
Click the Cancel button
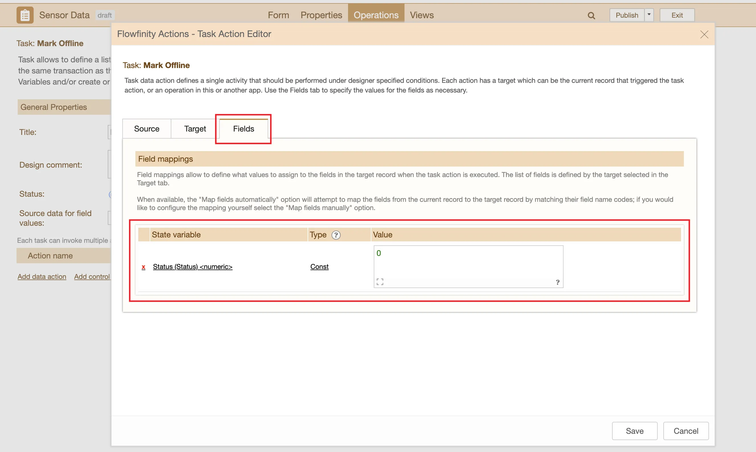click(x=686, y=431)
